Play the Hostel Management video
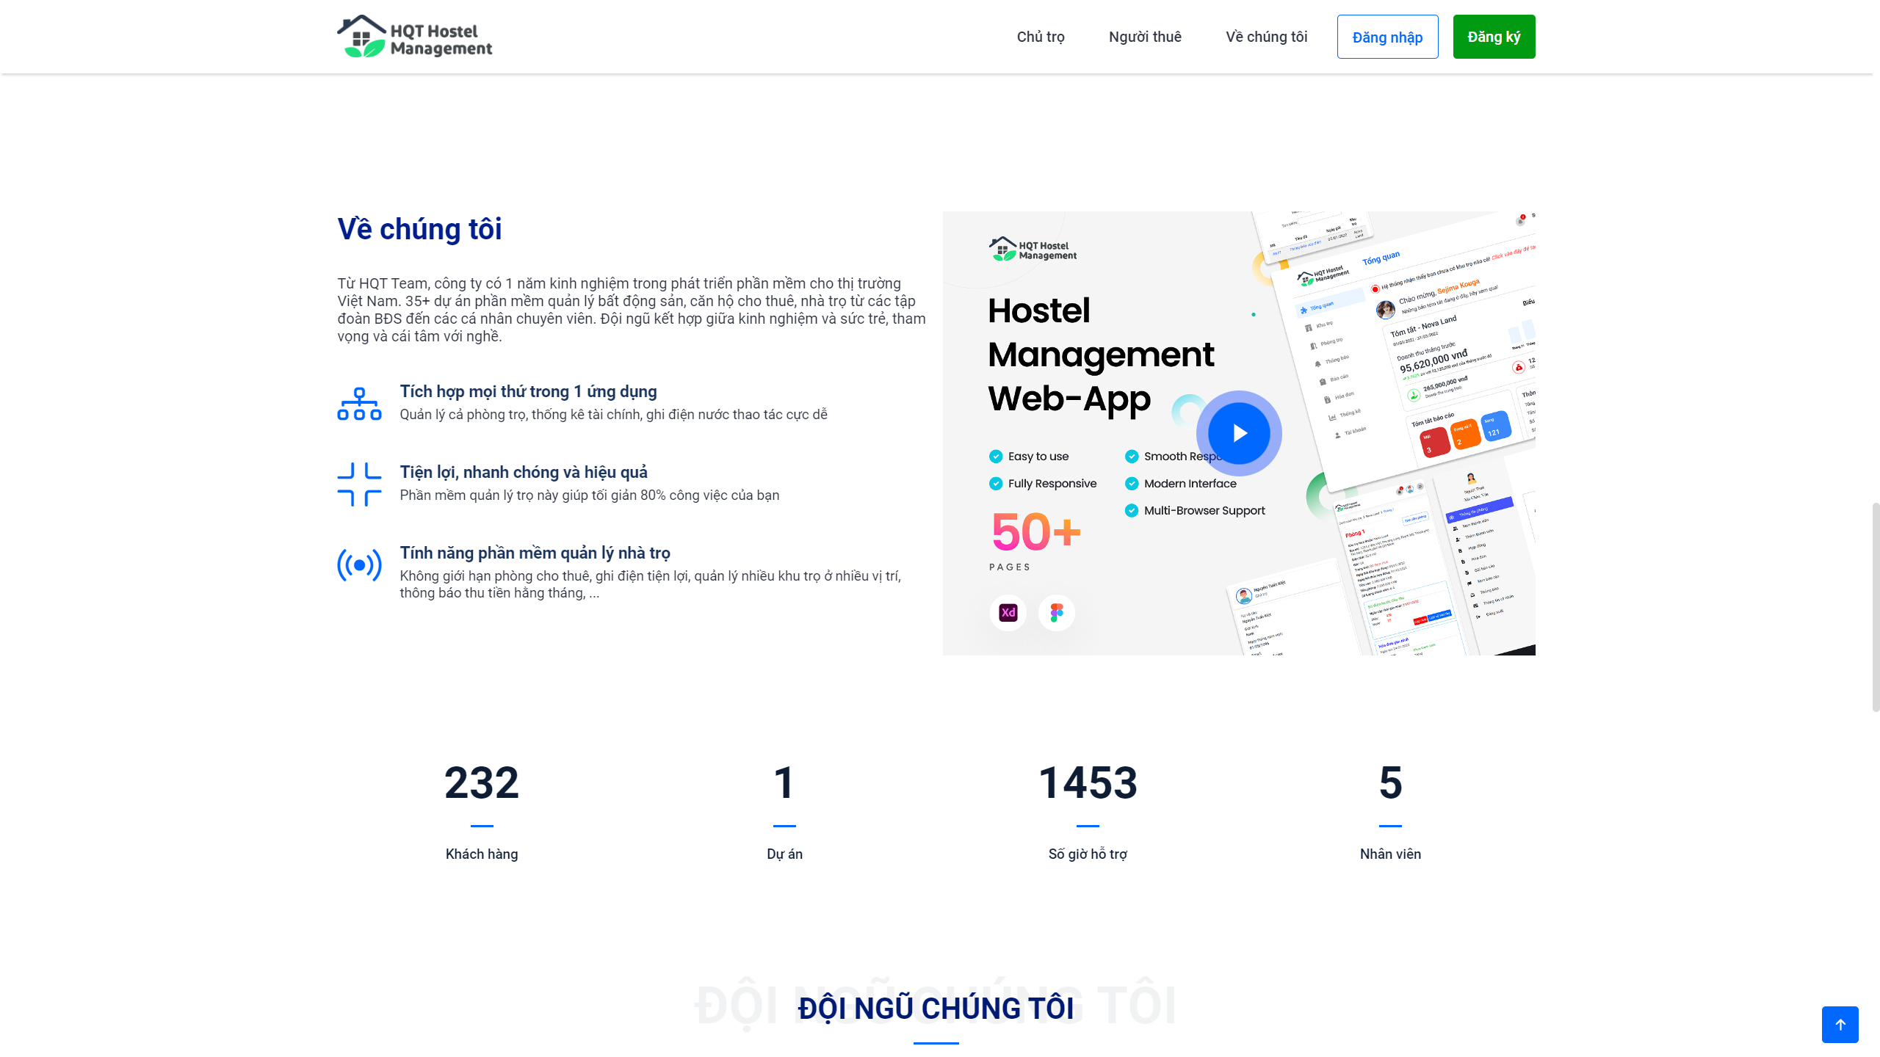Screen dimensions: 1880x1057 pos(1239,433)
